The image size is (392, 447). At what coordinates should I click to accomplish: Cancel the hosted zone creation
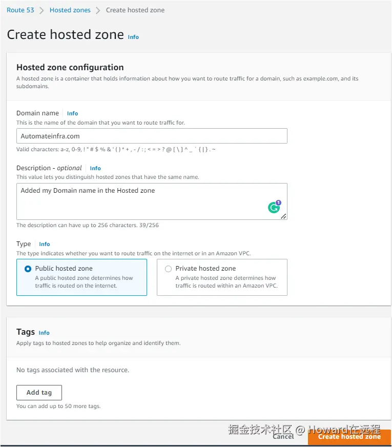click(x=283, y=436)
